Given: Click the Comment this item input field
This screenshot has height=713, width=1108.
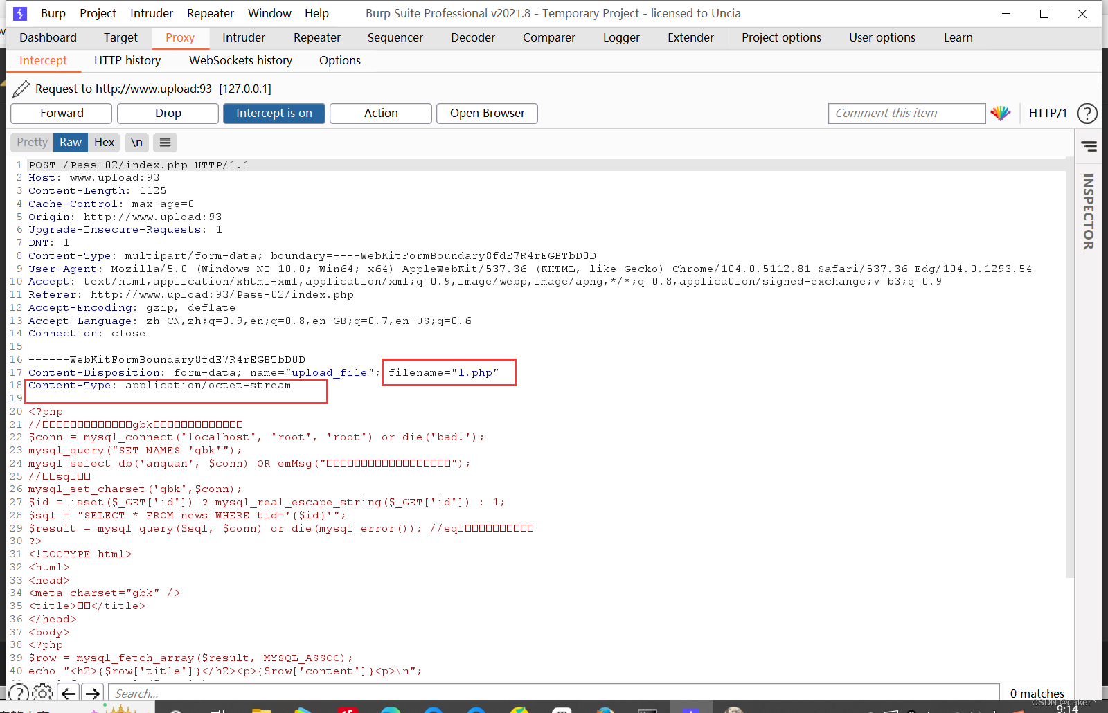Looking at the screenshot, I should [x=906, y=113].
